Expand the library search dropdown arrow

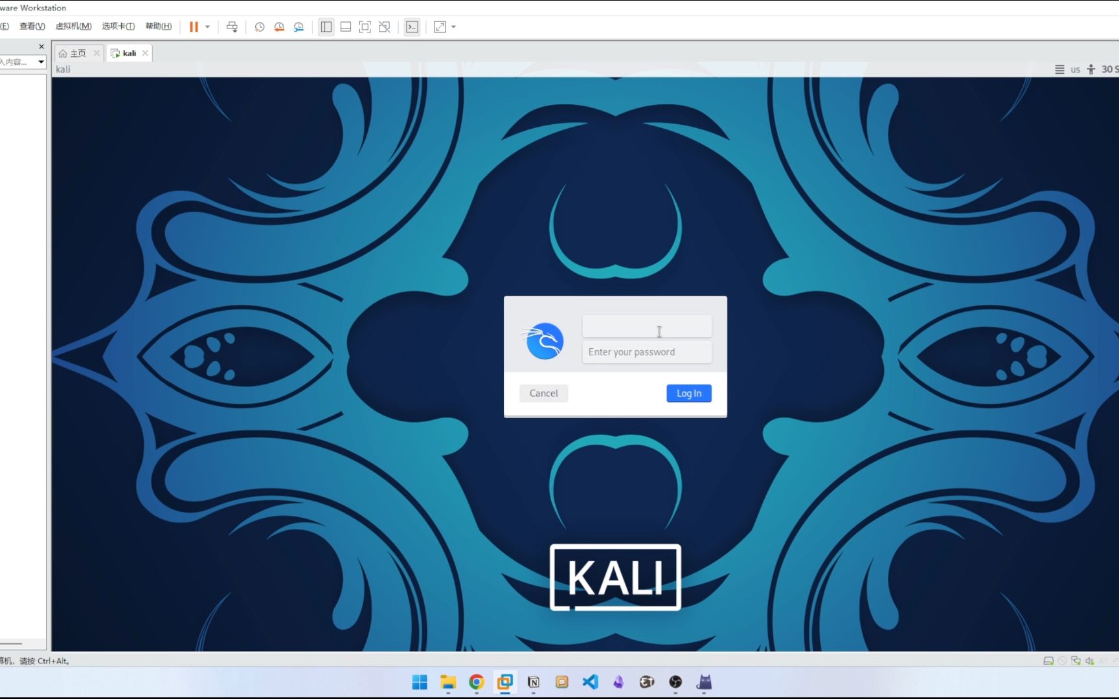(41, 62)
